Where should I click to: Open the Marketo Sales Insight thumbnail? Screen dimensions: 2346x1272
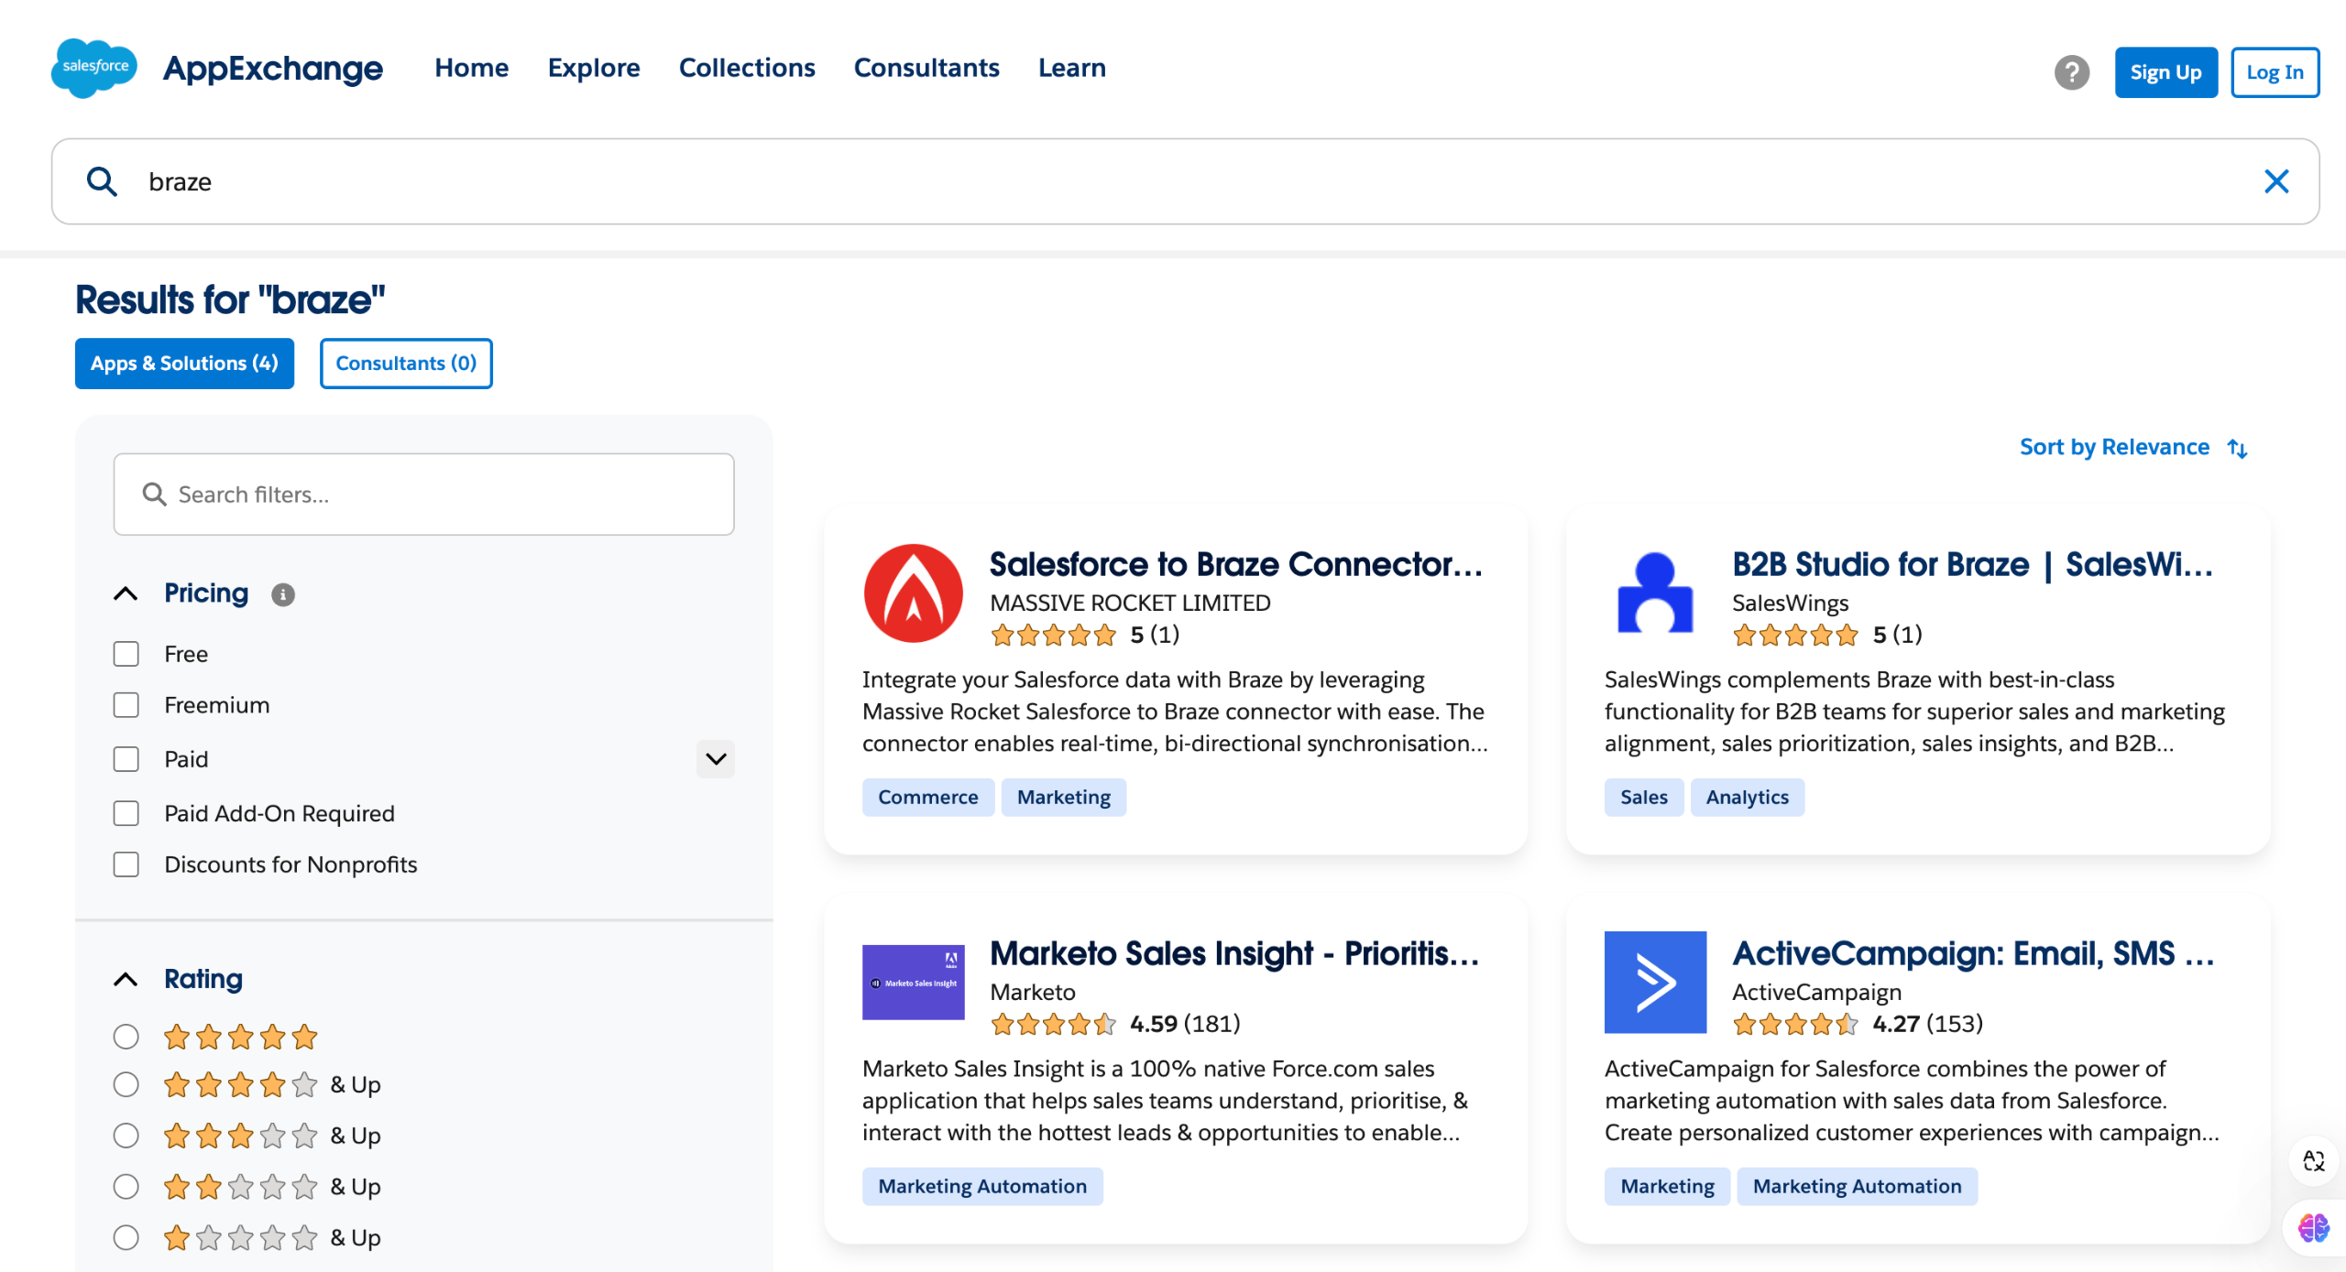pyautogui.click(x=913, y=982)
